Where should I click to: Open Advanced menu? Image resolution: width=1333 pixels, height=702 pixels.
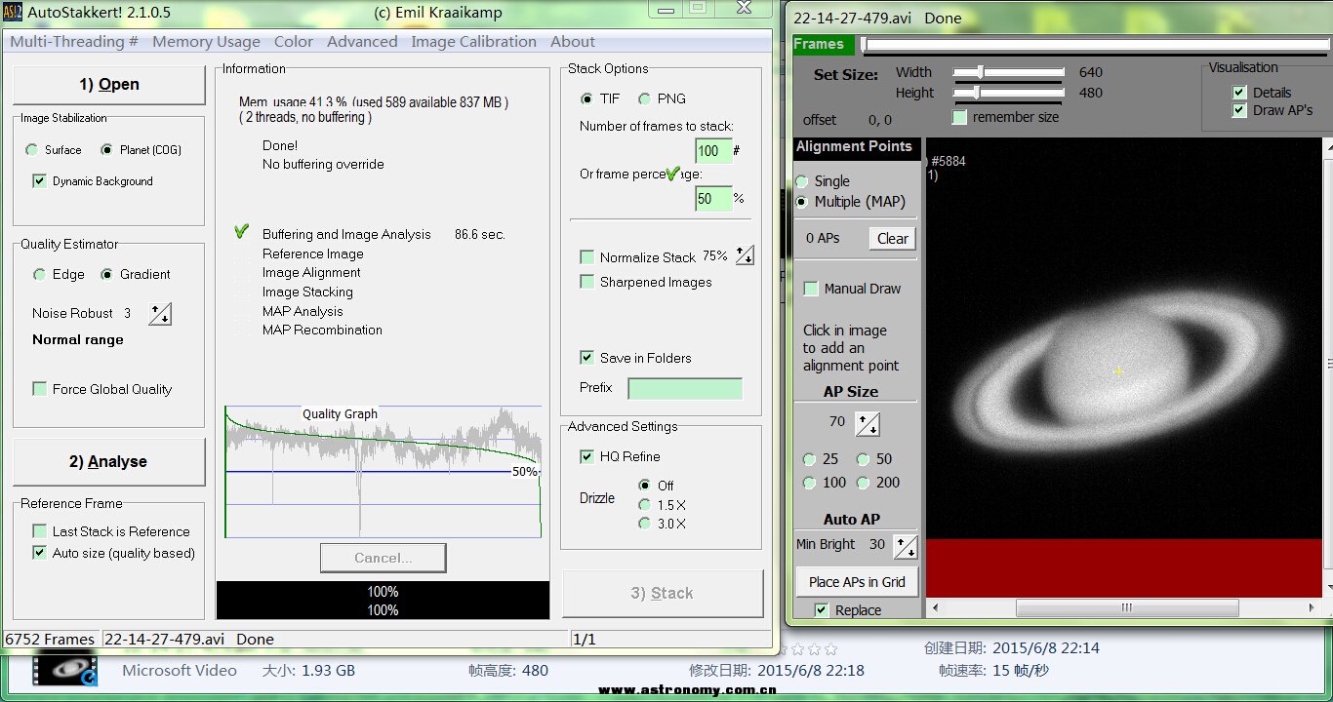pyautogui.click(x=362, y=42)
